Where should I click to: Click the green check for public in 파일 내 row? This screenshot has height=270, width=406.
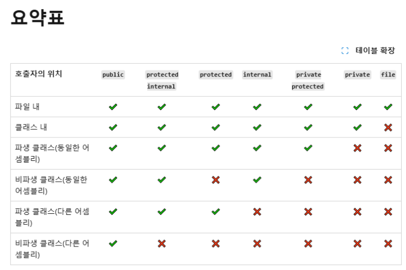click(x=113, y=107)
